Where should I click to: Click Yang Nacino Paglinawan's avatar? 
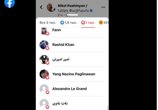[44, 74]
